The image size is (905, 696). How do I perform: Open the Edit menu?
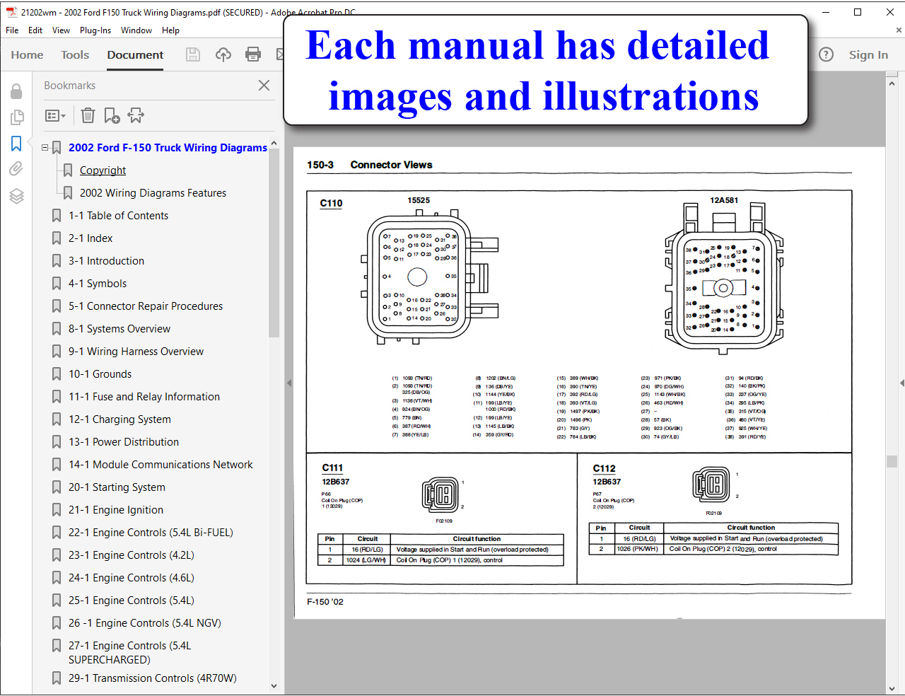pyautogui.click(x=35, y=30)
